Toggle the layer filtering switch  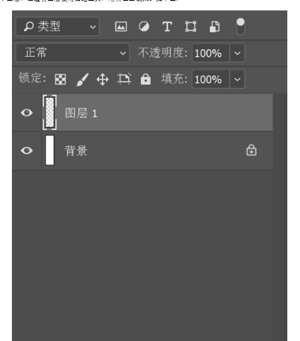(240, 26)
